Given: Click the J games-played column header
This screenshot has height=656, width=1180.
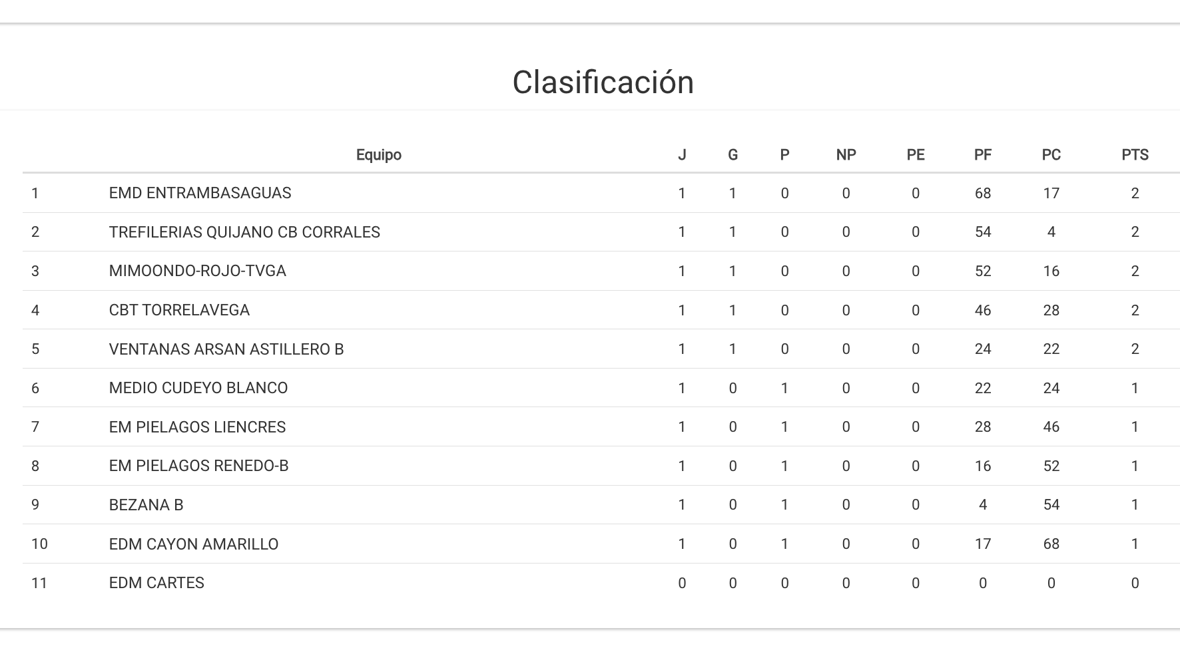Looking at the screenshot, I should (681, 155).
